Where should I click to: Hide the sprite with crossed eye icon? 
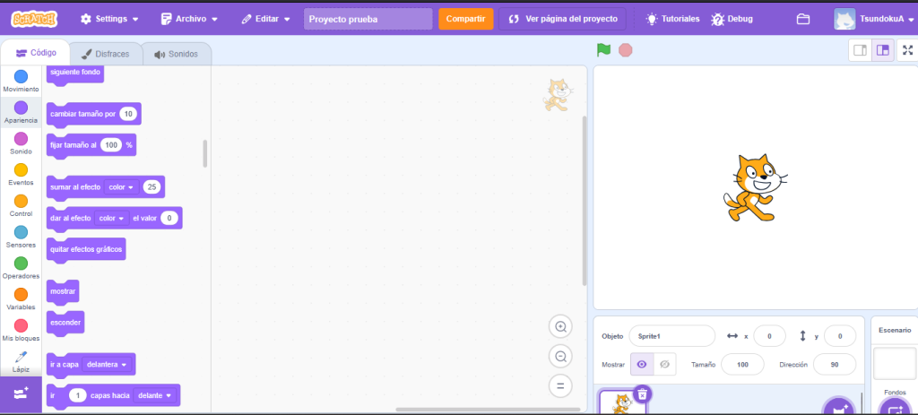(664, 364)
